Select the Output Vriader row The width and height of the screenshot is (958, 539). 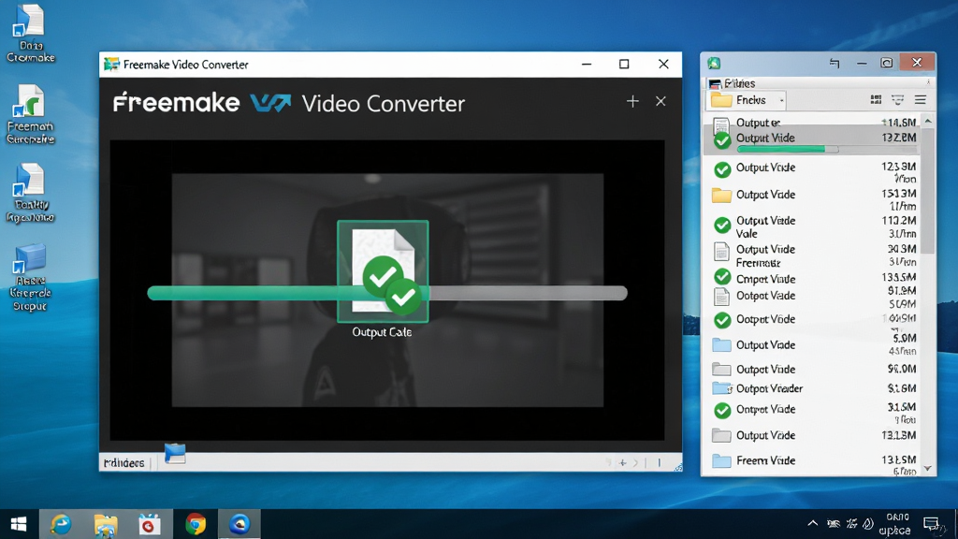(813, 388)
